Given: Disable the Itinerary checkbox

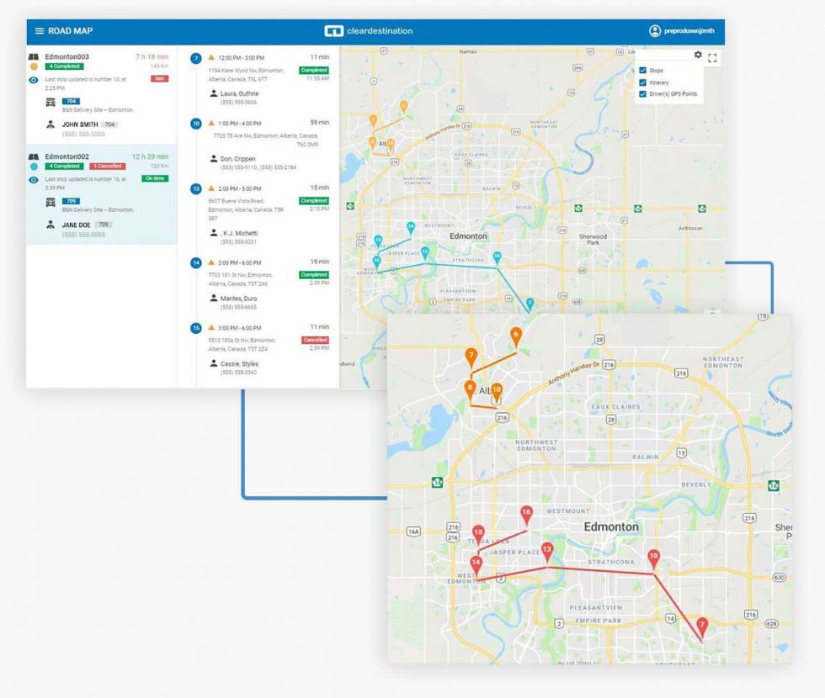Looking at the screenshot, I should [643, 82].
